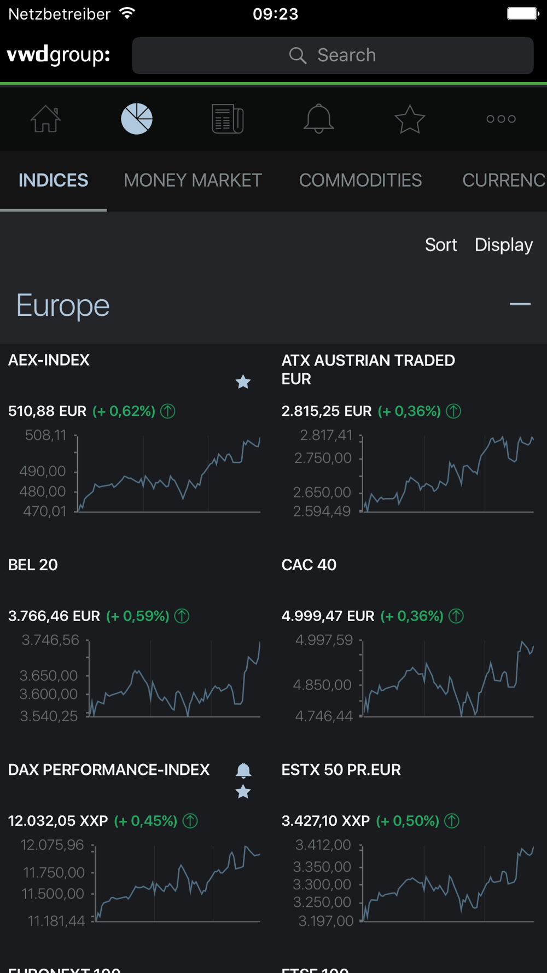Open the ESTX 50 PR.EUR chart
547x973 pixels.
click(447, 882)
